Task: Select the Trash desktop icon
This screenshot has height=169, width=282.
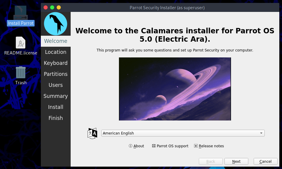Action: click(21, 76)
